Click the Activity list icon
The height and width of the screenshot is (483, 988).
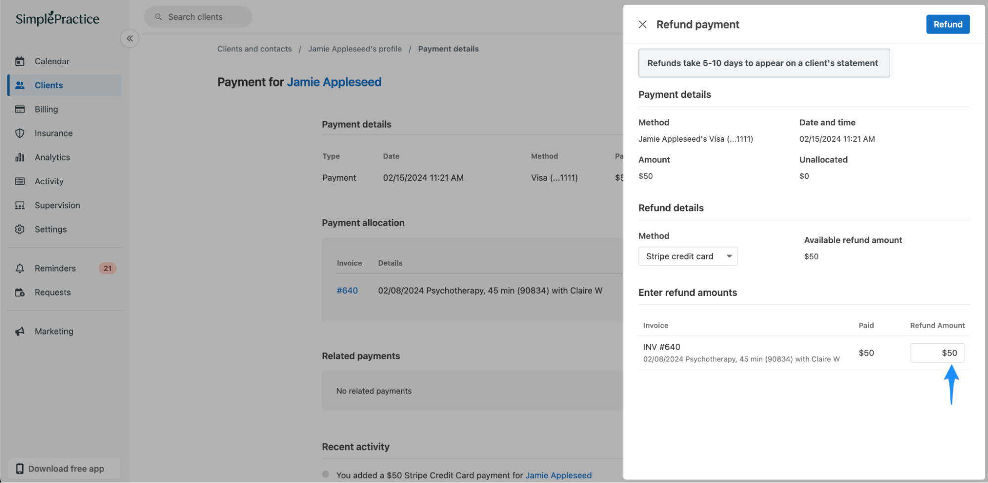point(20,181)
